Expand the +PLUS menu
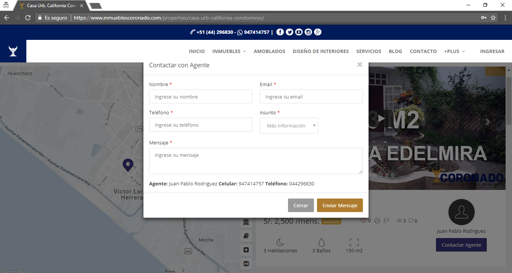Image resolution: width=512 pixels, height=273 pixels. point(454,51)
